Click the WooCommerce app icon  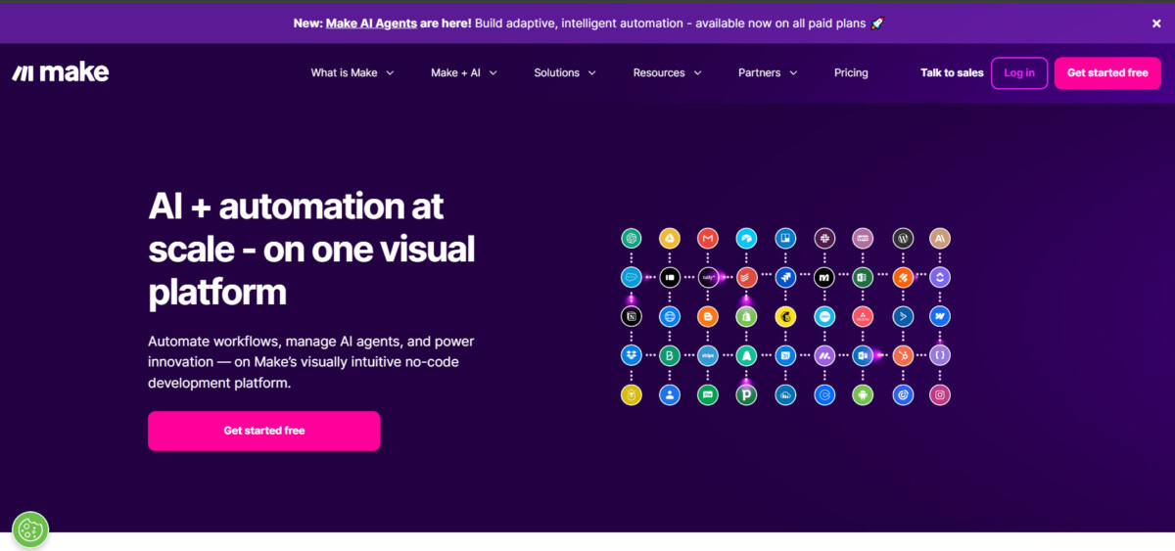coord(863,238)
